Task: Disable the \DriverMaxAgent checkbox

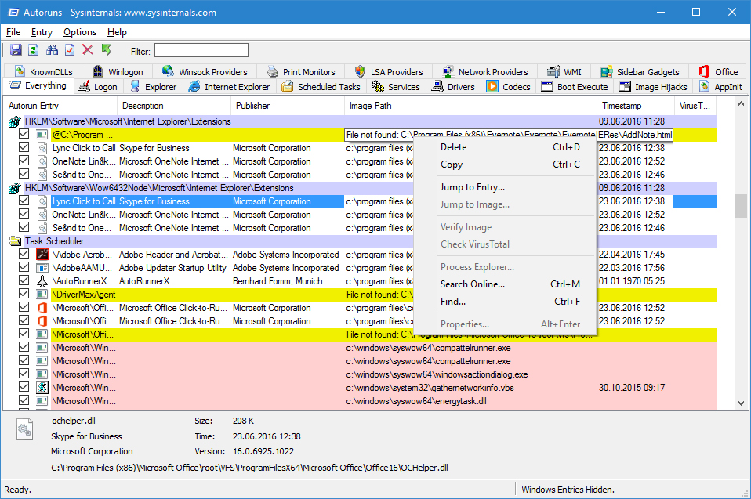Action: [x=24, y=294]
